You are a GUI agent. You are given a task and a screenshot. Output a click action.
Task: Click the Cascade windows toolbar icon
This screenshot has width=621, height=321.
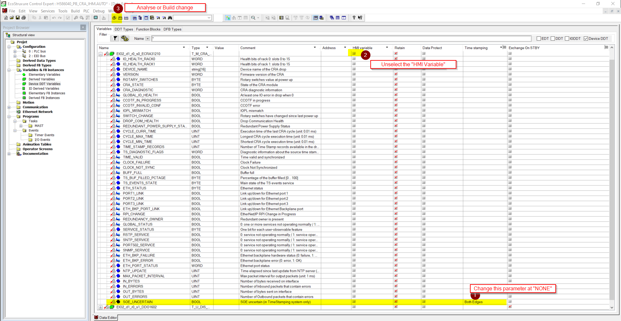[332, 18]
